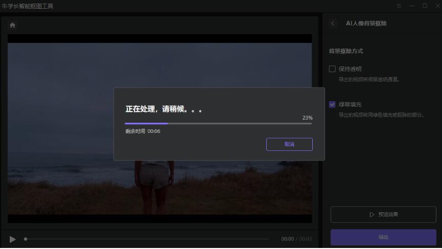Click the 绿幕填充 option label
Screen dimensions: 442x249
click(350, 104)
